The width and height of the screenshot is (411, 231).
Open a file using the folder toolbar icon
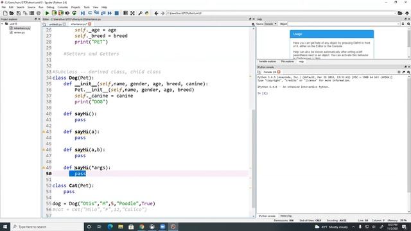(x=12, y=13)
